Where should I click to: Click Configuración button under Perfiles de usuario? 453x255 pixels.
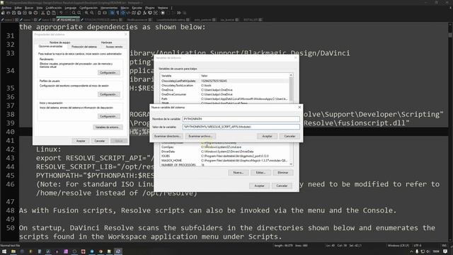[x=108, y=94]
